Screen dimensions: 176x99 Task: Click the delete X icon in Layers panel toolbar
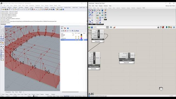65,31
